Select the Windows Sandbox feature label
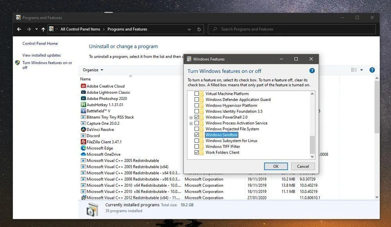 221,135
